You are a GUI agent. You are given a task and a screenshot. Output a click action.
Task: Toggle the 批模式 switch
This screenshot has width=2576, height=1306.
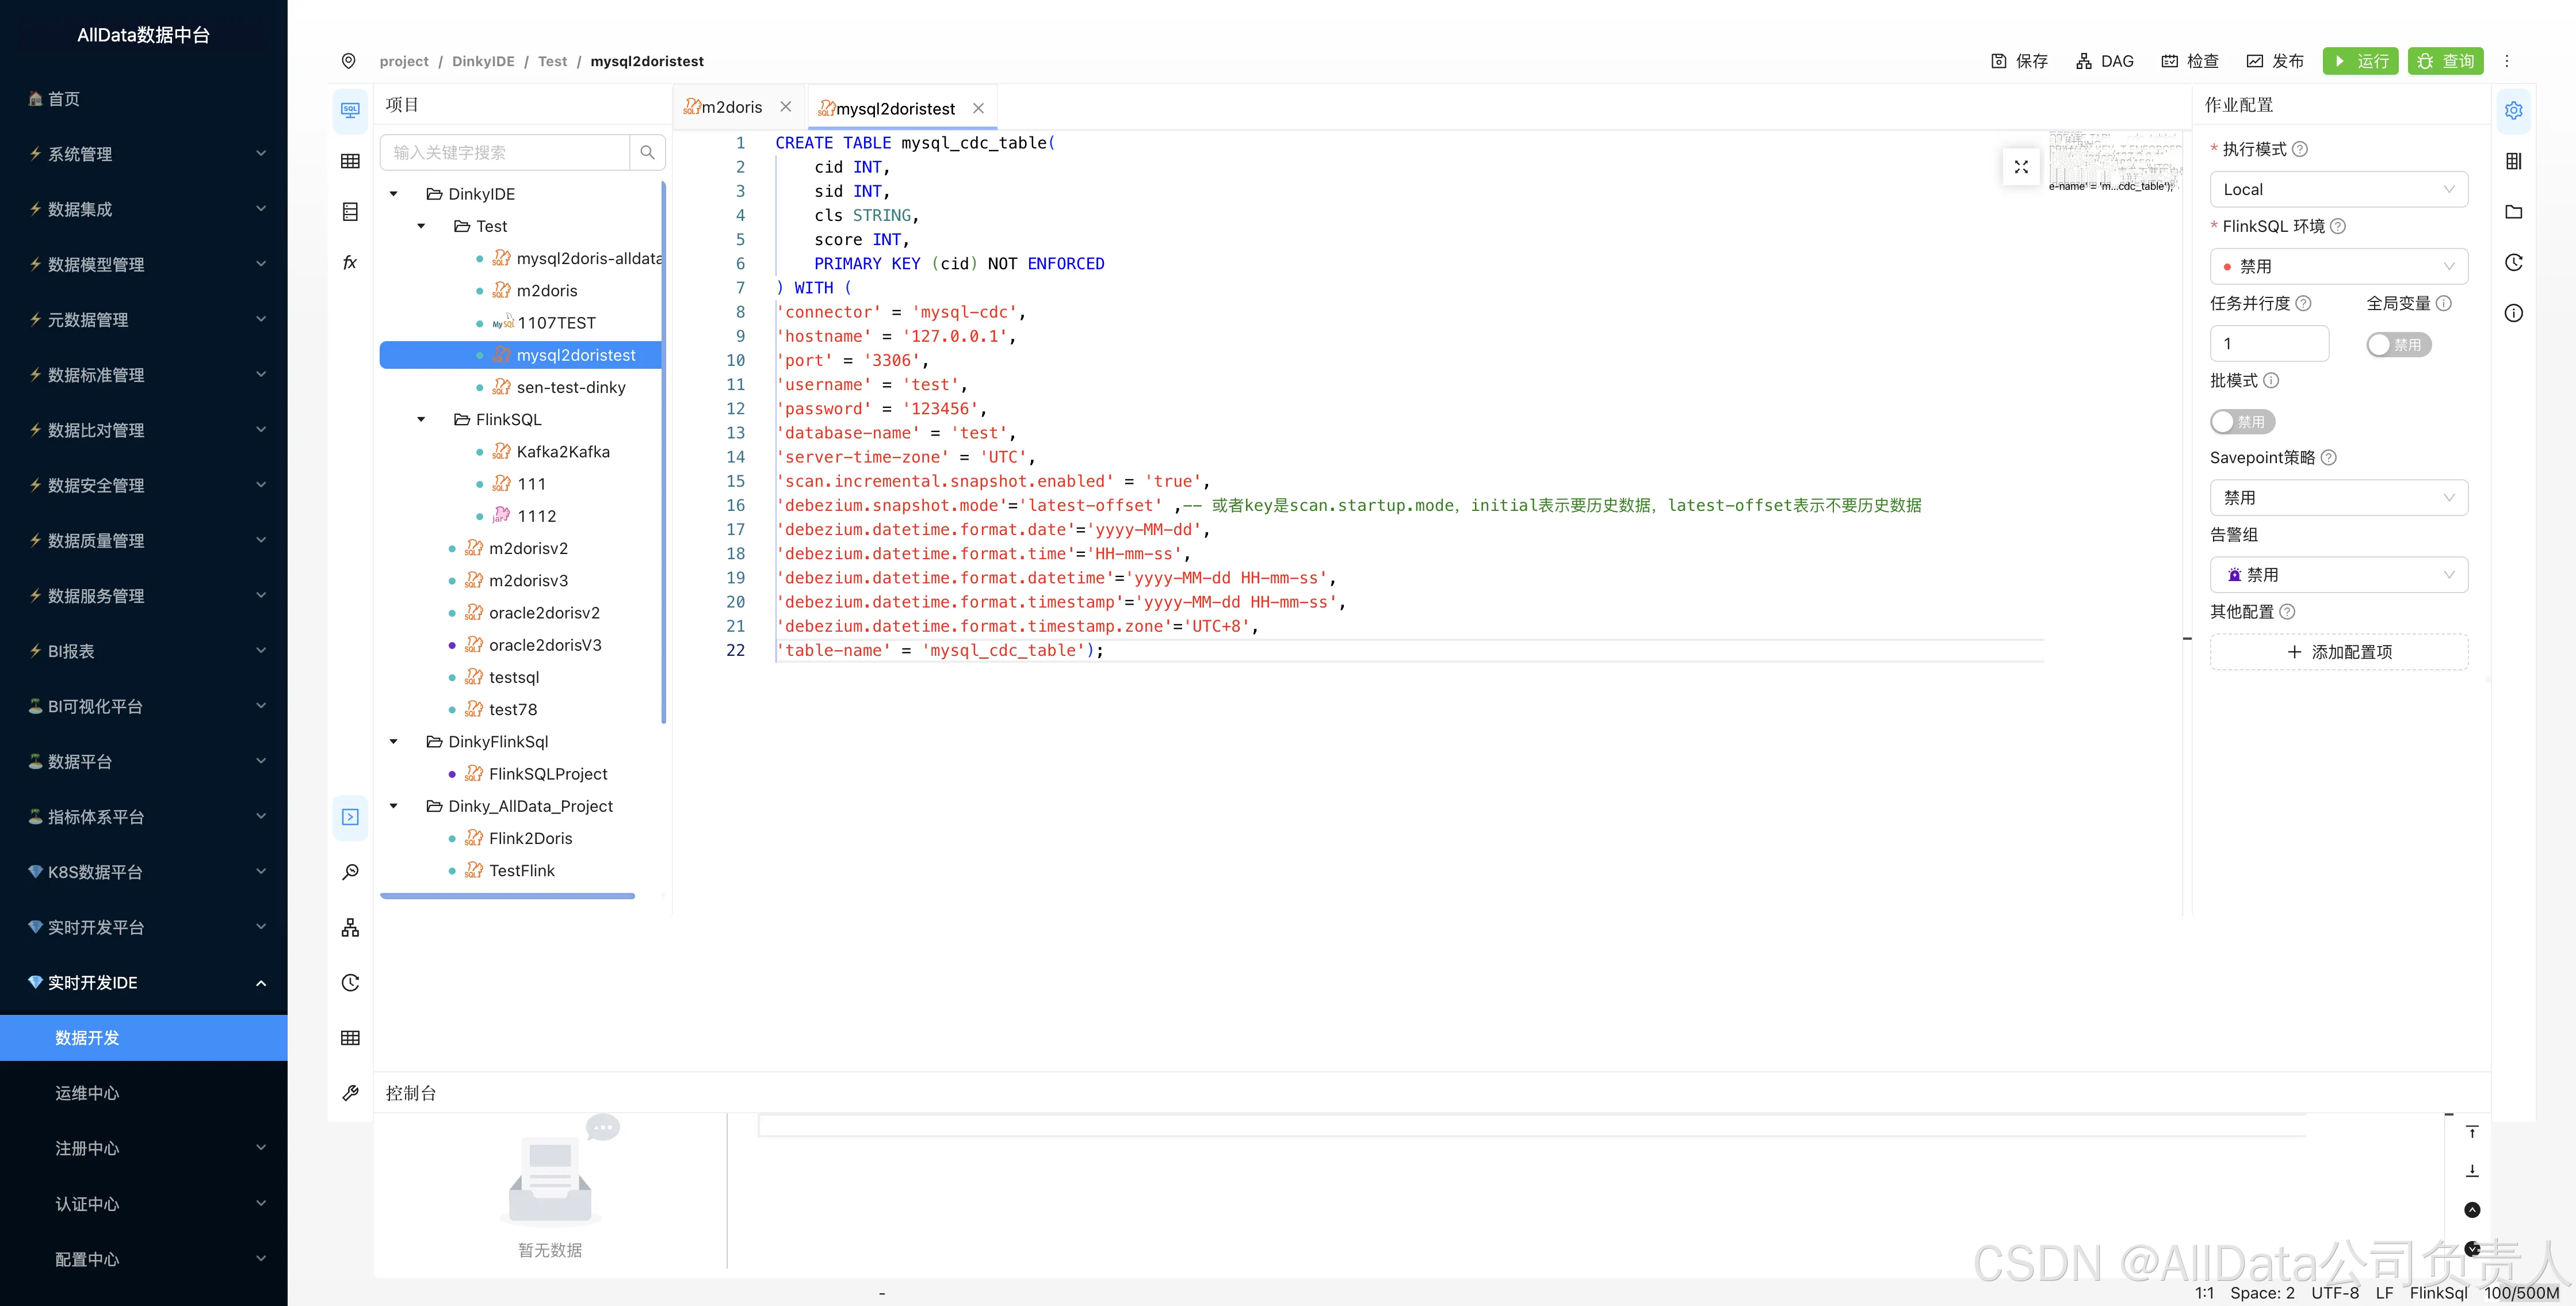tap(2242, 422)
